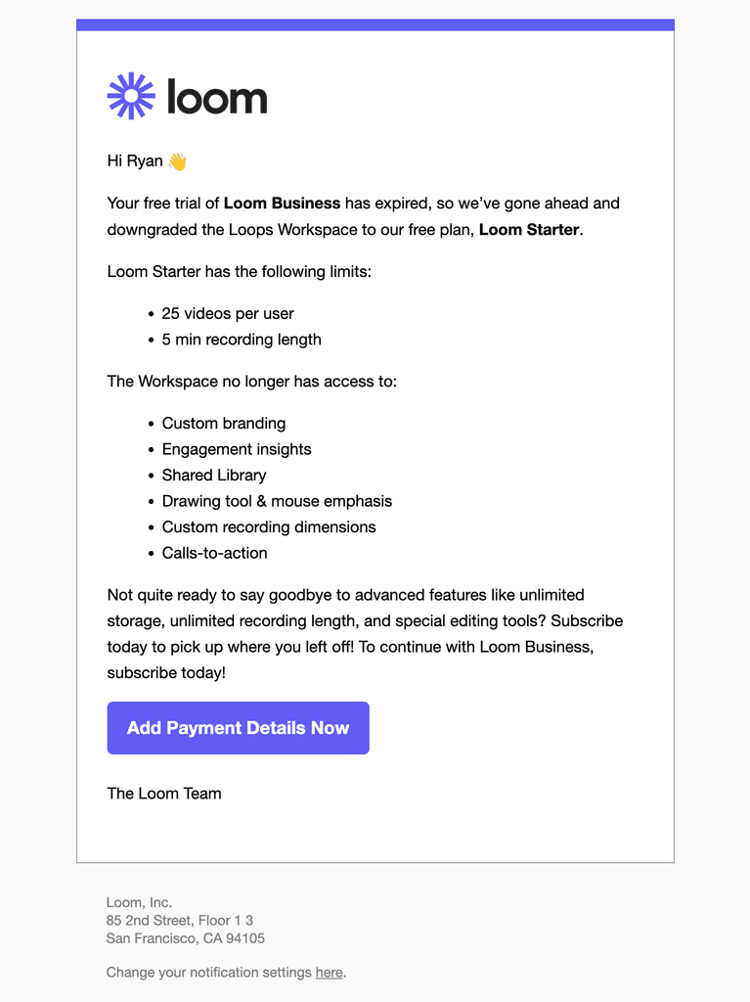The width and height of the screenshot is (750, 1002).
Task: Click Add Payment Details Now
Action: pos(238,728)
